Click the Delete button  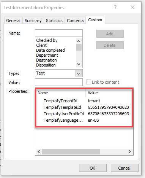pos(110,45)
